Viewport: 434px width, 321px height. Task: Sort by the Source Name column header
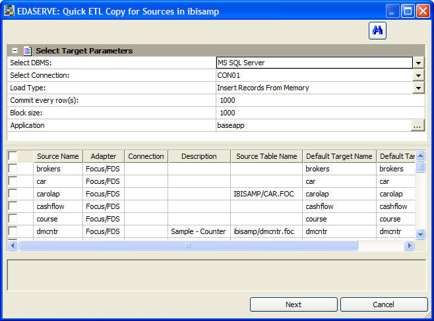coord(58,156)
